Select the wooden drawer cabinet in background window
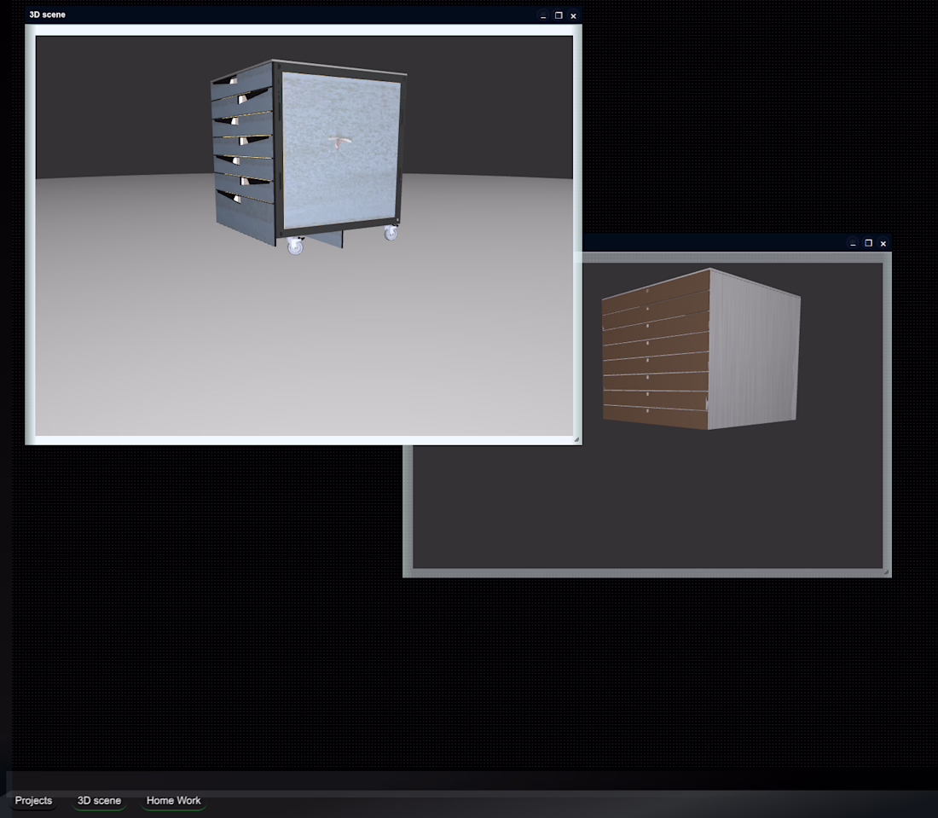This screenshot has height=818, width=938. pos(701,350)
